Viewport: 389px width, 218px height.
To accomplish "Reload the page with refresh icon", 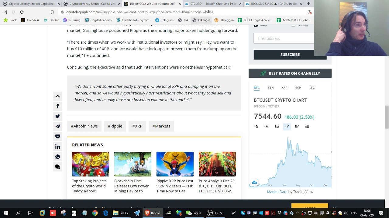I will coord(22,12).
